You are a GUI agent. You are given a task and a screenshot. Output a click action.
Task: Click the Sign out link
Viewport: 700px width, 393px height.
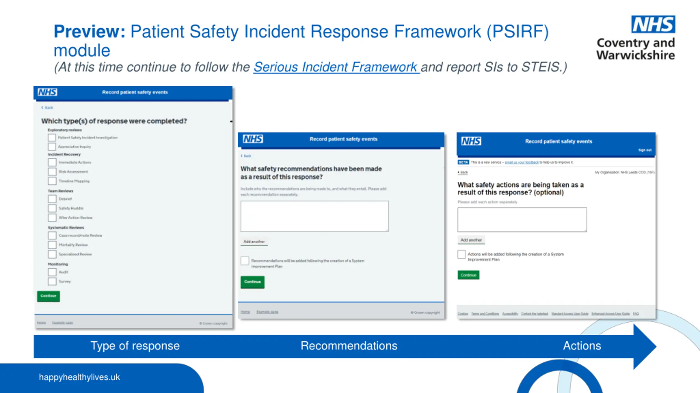(x=645, y=150)
